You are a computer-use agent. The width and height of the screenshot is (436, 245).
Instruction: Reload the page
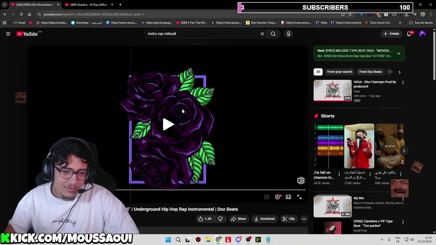click(21, 14)
